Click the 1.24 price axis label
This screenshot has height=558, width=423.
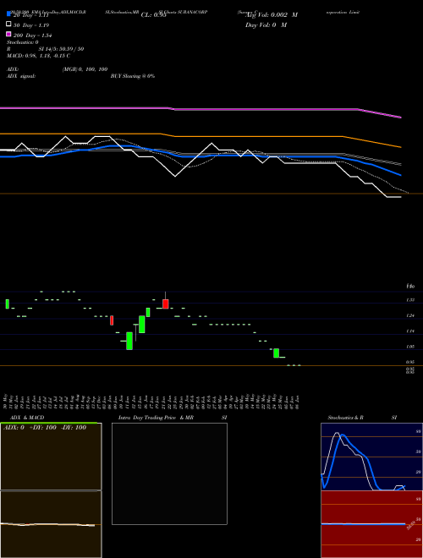[x=410, y=315]
